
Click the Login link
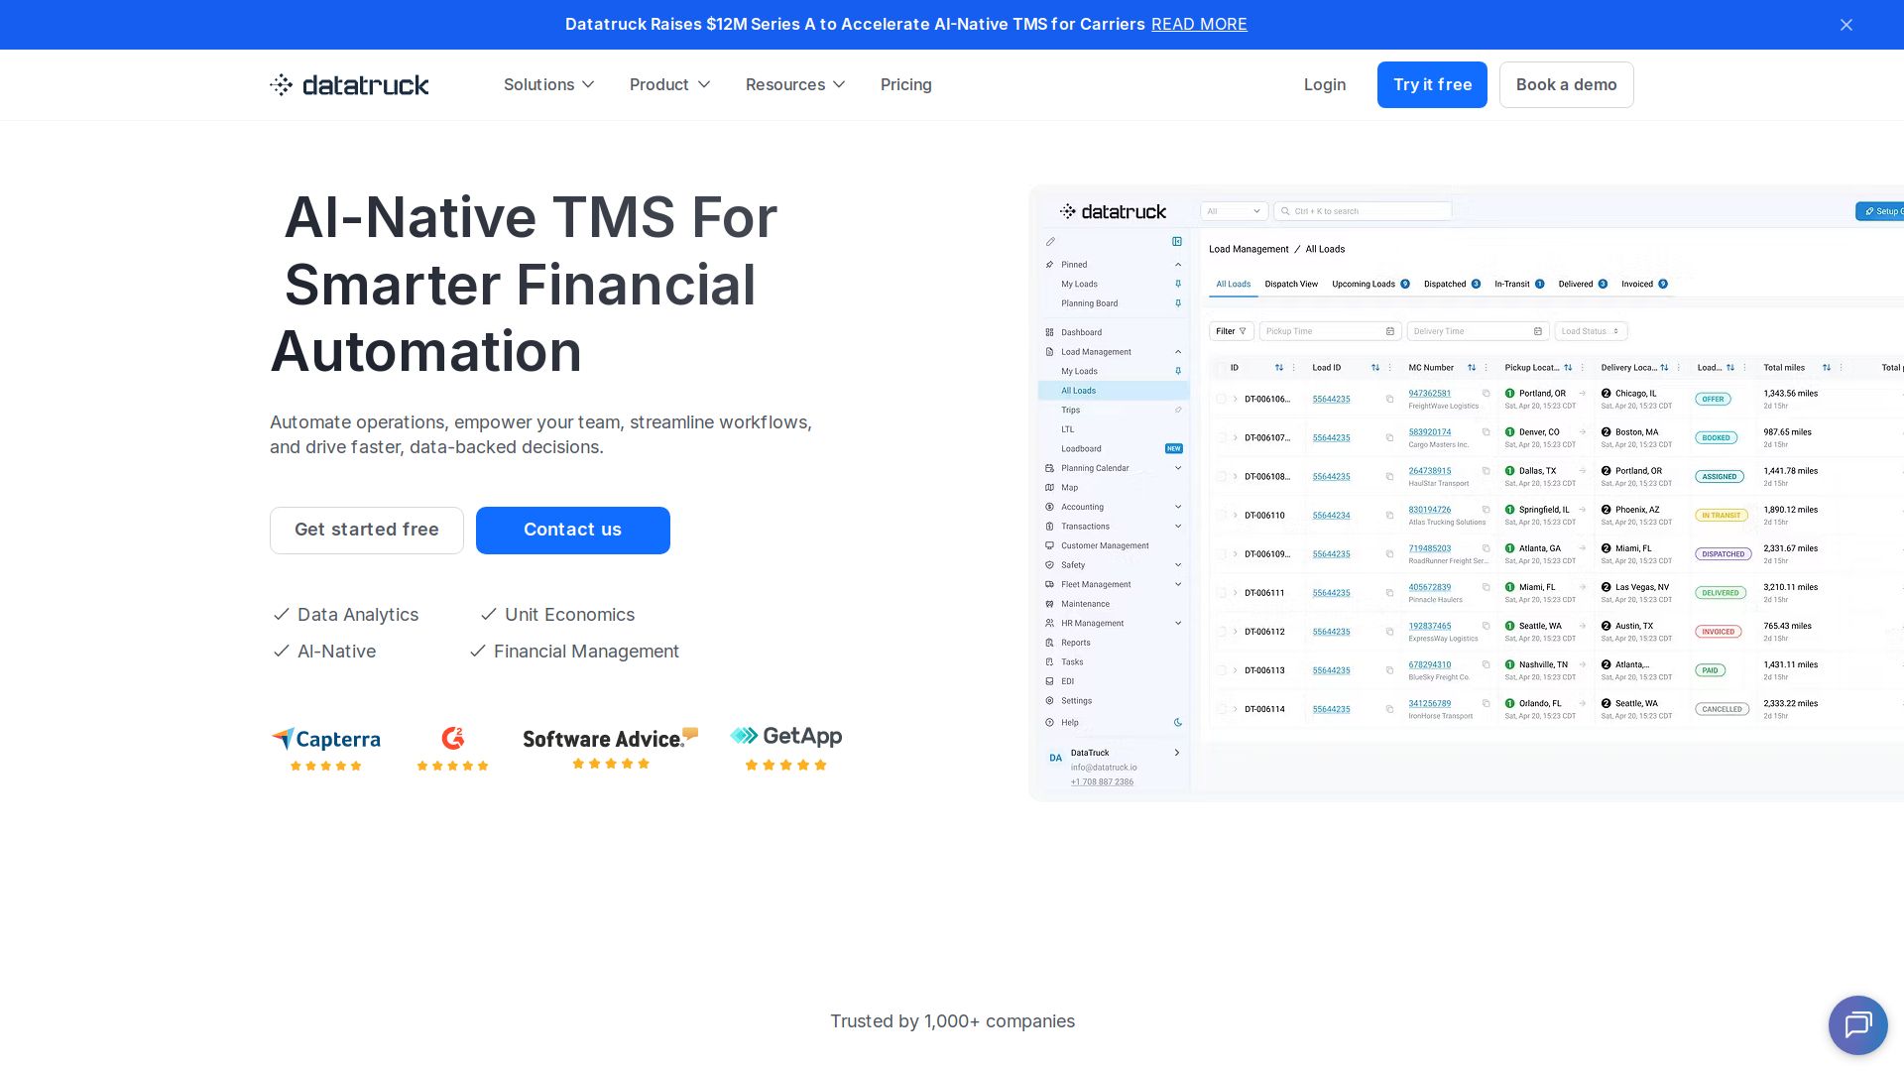click(x=1325, y=84)
